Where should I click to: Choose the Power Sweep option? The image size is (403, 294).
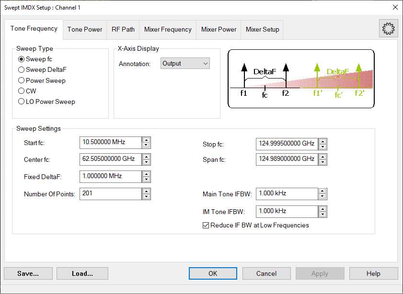pyautogui.click(x=21, y=80)
